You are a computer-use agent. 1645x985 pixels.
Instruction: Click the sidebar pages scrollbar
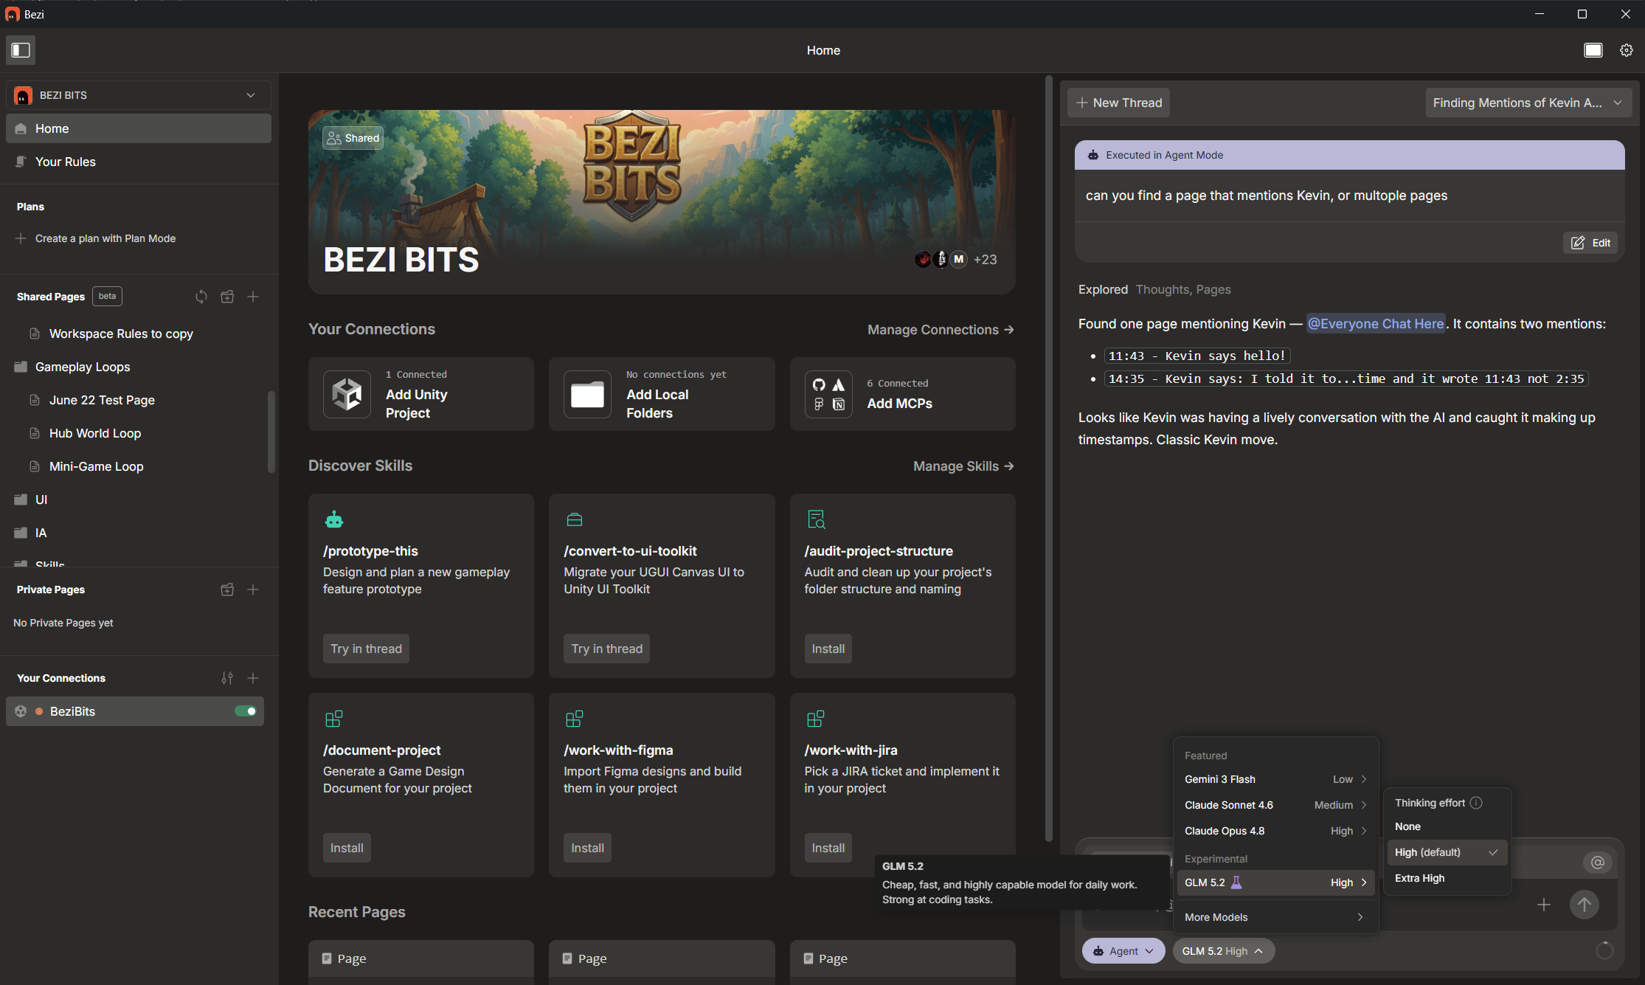[x=271, y=432]
